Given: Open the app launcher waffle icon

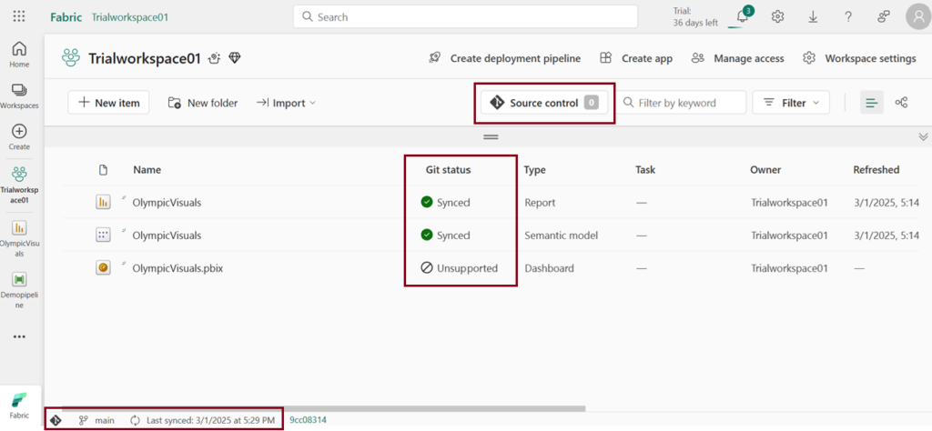Looking at the screenshot, I should point(19,16).
